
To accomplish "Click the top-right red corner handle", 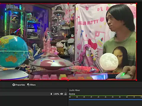I will [136, 4].
